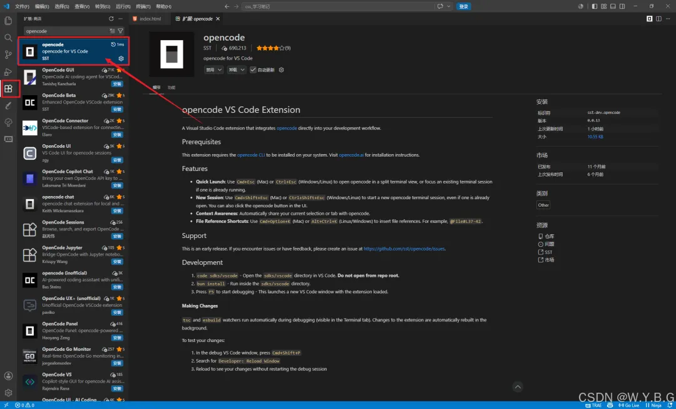Open the extension settings gear beside auto-update

click(x=282, y=70)
